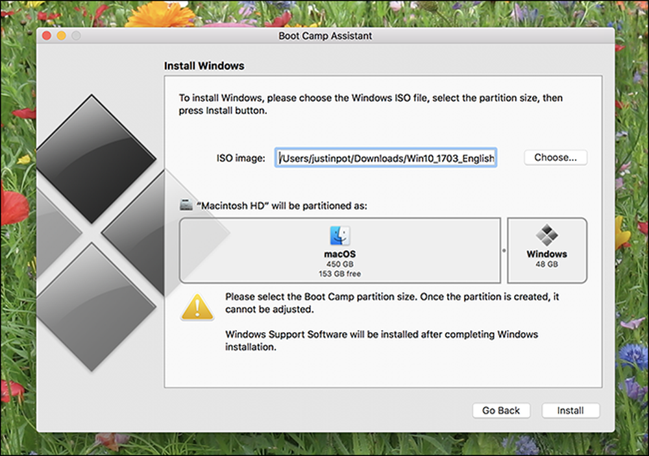Click the partition divider handle dot
Screen dimensions: 649x456
tap(504, 250)
